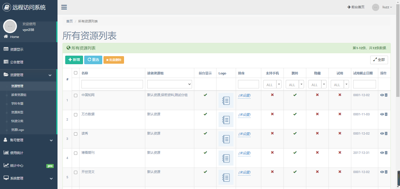Open 使用统计 with bar chart icon

pyautogui.click(x=16, y=153)
